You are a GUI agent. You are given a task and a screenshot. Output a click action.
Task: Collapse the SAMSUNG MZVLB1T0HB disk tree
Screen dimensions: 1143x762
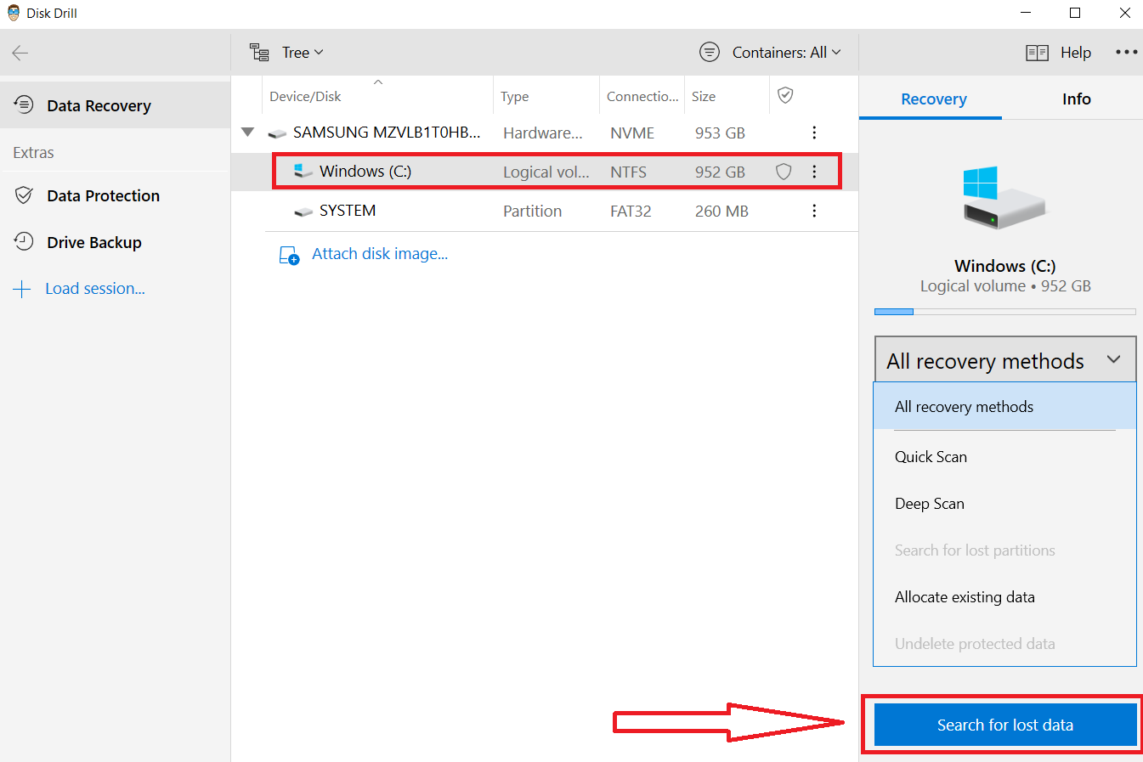(x=248, y=133)
